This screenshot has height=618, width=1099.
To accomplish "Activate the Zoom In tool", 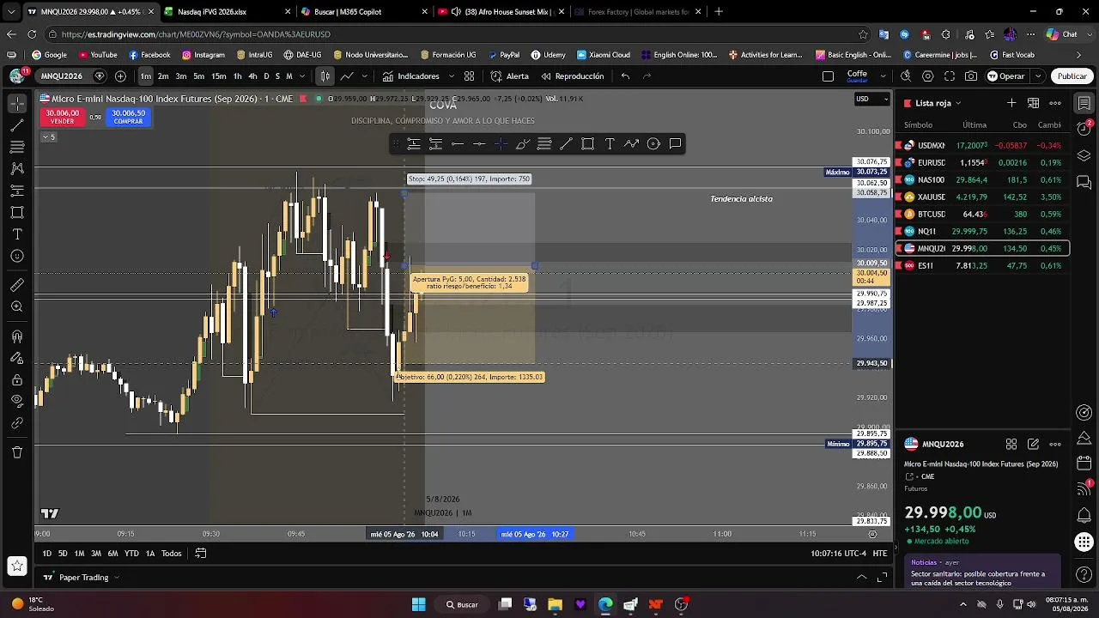I will 17,306.
